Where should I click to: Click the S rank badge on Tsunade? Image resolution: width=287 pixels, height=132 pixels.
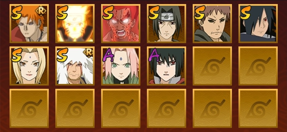tap(16, 55)
